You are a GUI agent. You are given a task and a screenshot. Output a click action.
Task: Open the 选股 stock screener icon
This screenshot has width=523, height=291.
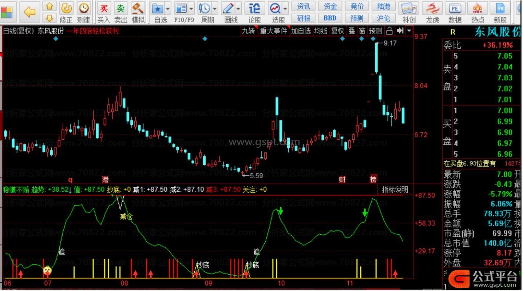point(276,8)
